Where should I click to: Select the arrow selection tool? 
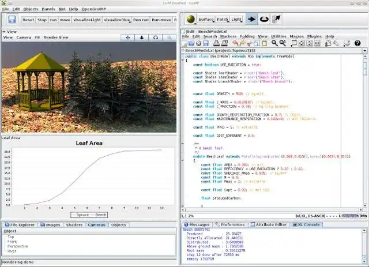[251, 19]
